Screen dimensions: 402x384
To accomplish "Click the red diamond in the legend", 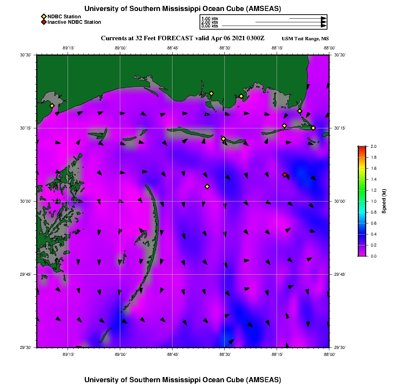I will pyautogui.click(x=43, y=22).
